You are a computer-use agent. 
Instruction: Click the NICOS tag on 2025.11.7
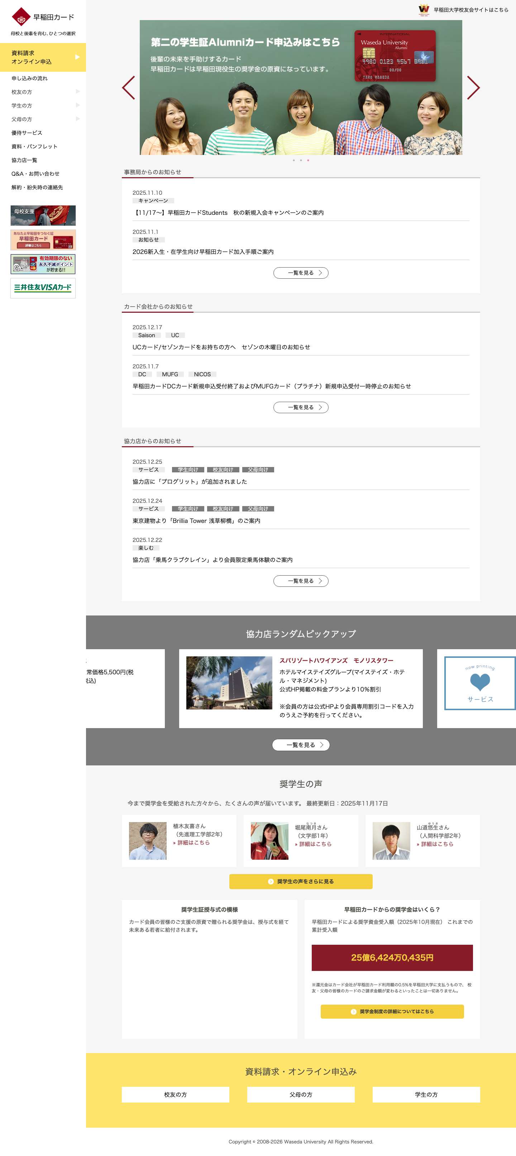click(x=202, y=374)
